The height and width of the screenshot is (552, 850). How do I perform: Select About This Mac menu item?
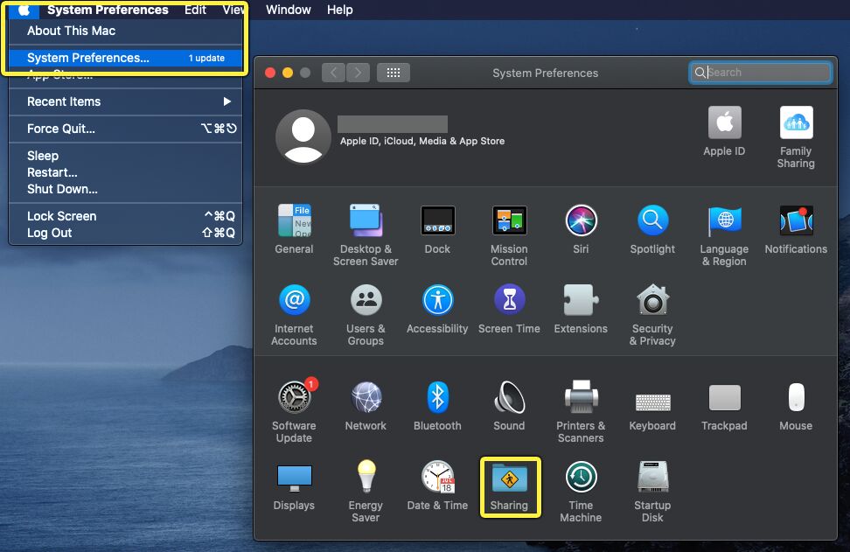72,31
